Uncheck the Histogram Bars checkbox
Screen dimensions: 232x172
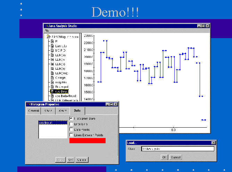point(71,119)
